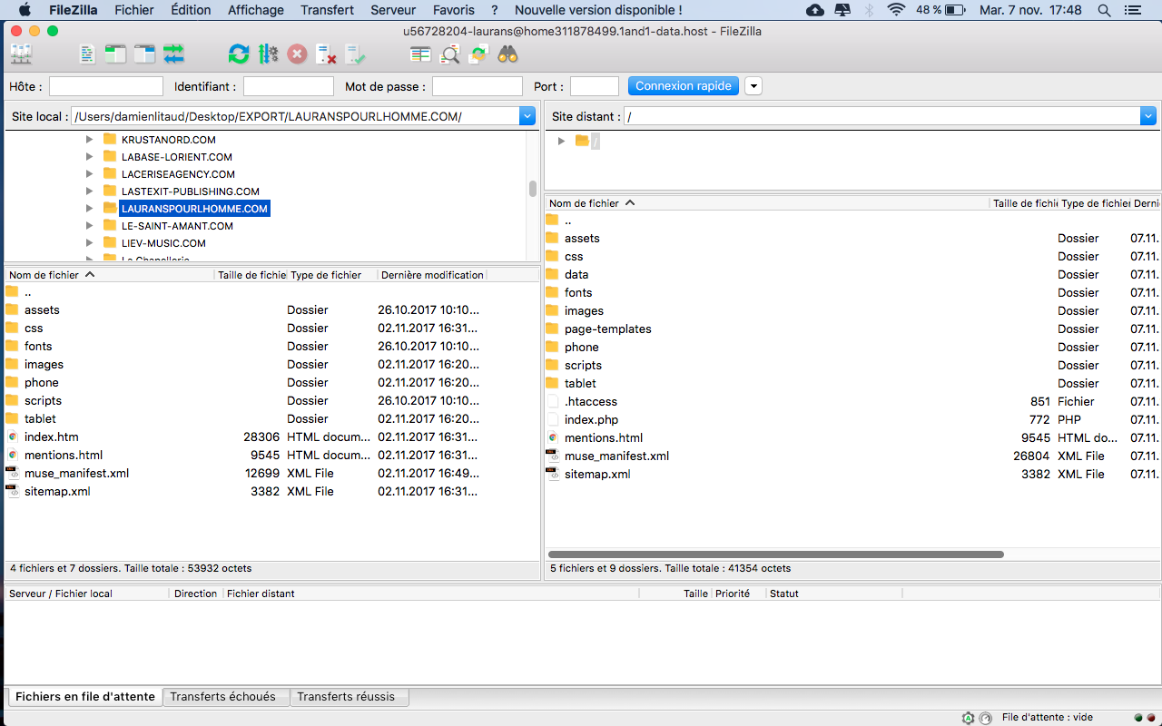The image size is (1162, 726).
Task: Toggle the message log display icon
Action: [x=86, y=54]
